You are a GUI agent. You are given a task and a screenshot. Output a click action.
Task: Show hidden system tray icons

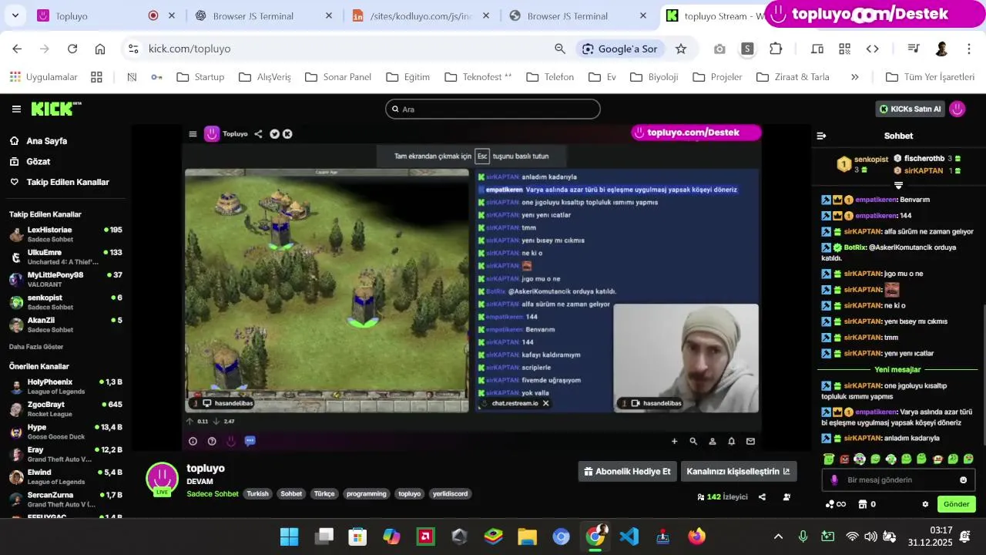[778, 536]
